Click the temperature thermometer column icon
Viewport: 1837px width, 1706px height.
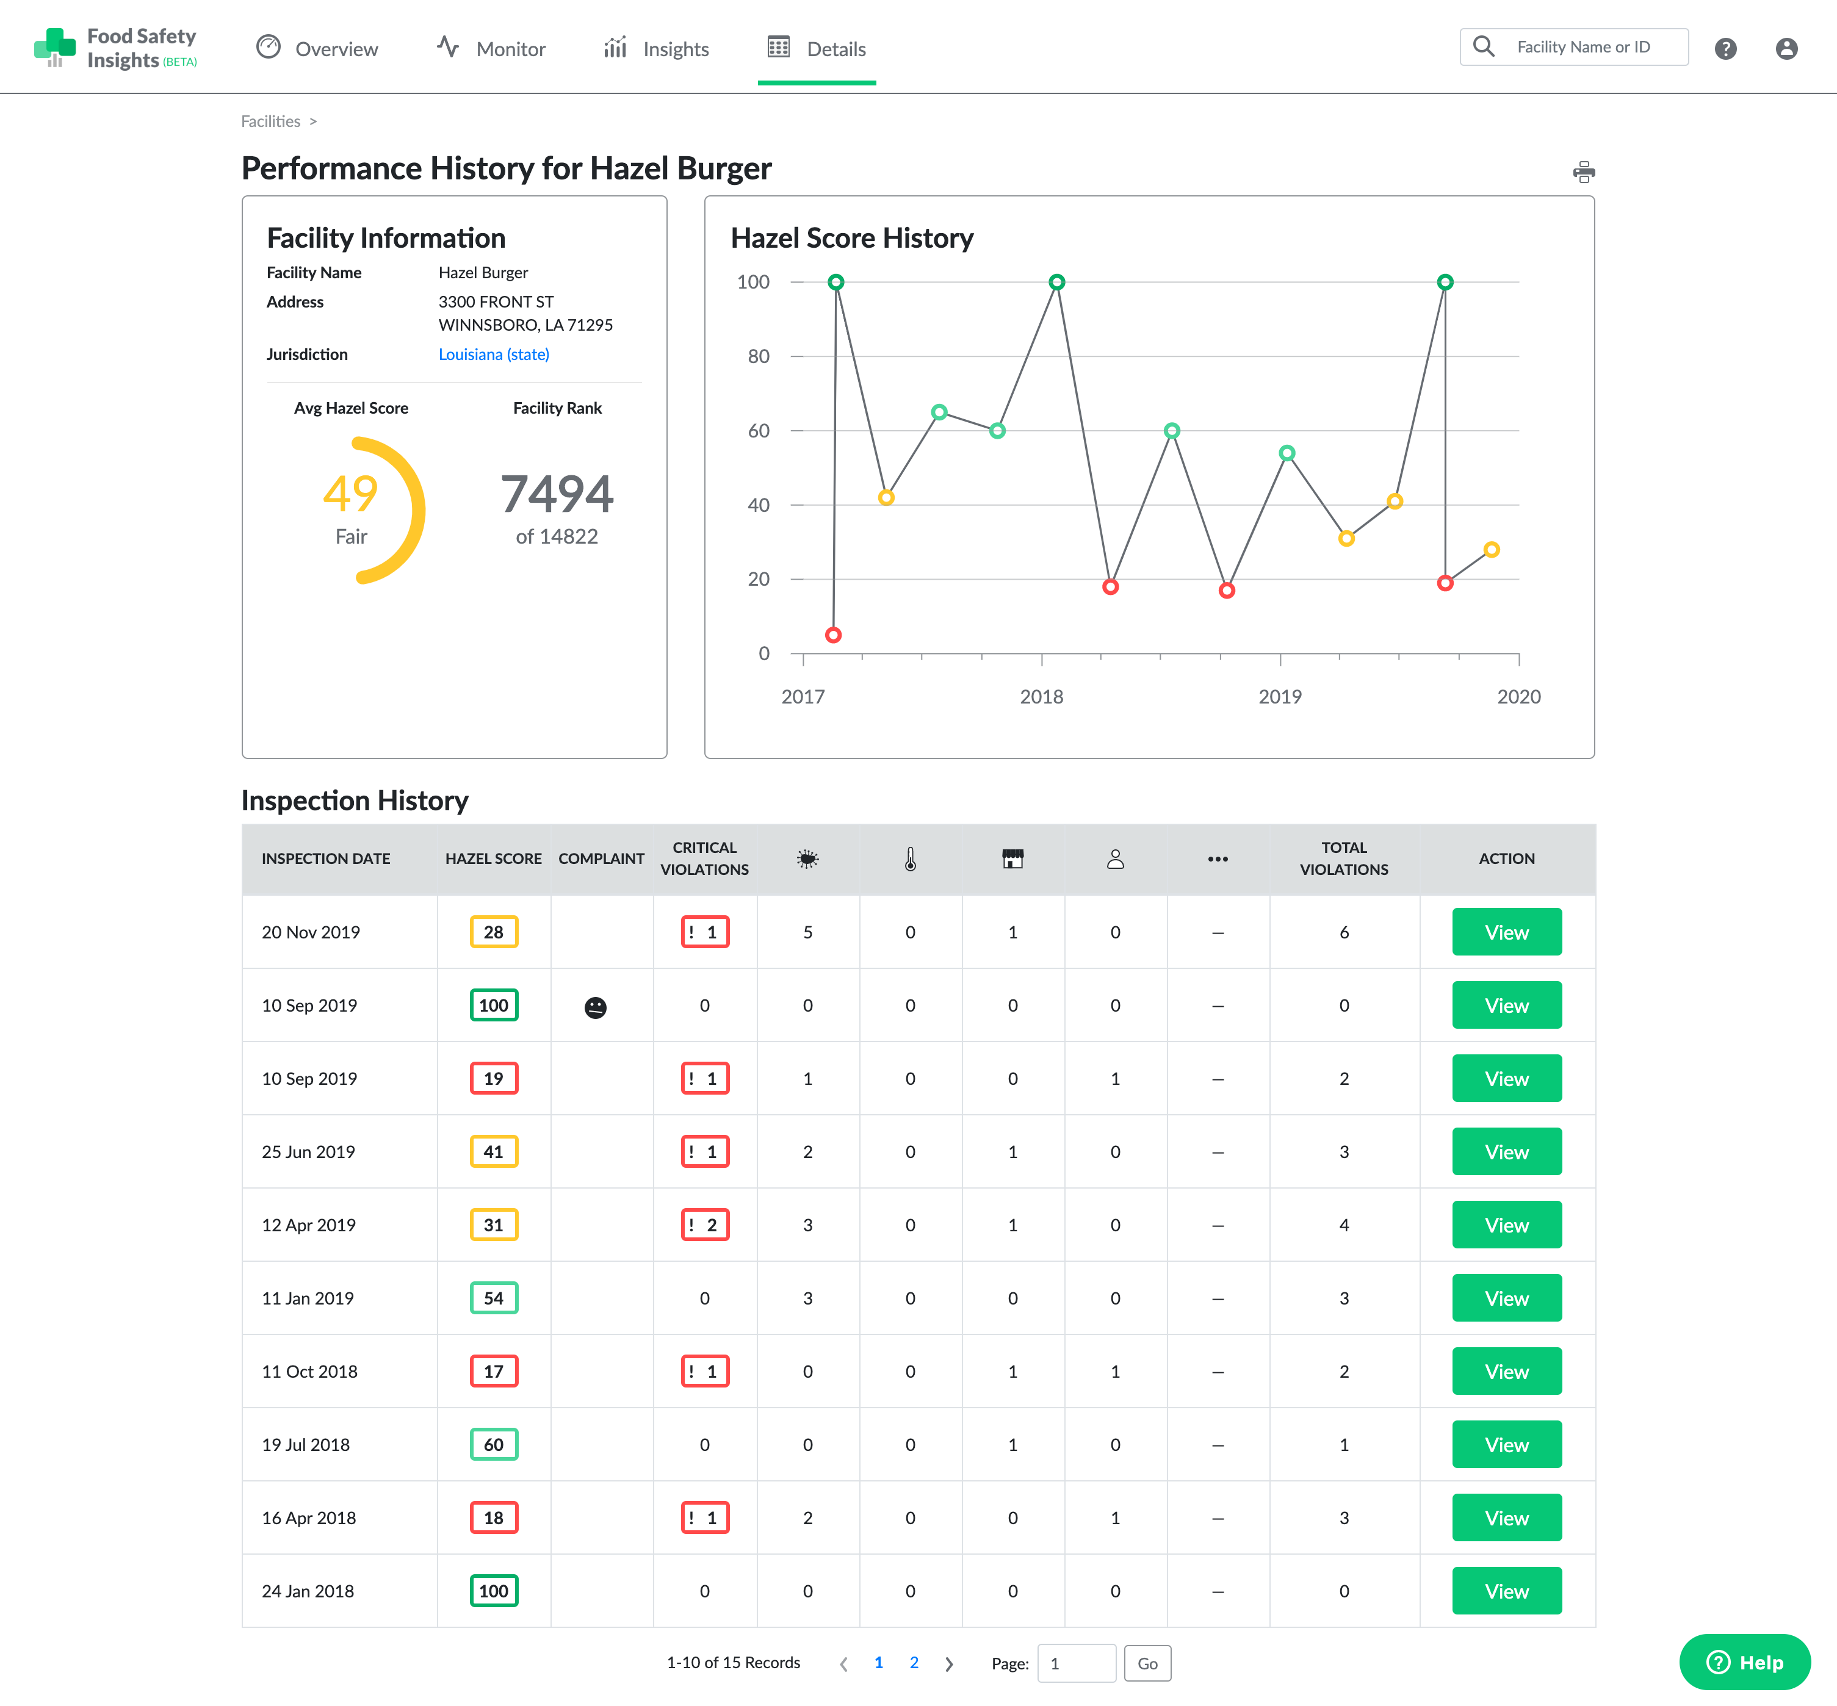point(910,858)
